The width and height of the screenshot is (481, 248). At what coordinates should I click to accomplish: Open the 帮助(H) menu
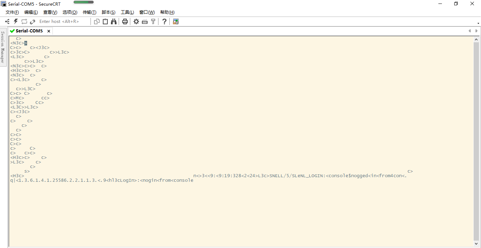(x=167, y=12)
